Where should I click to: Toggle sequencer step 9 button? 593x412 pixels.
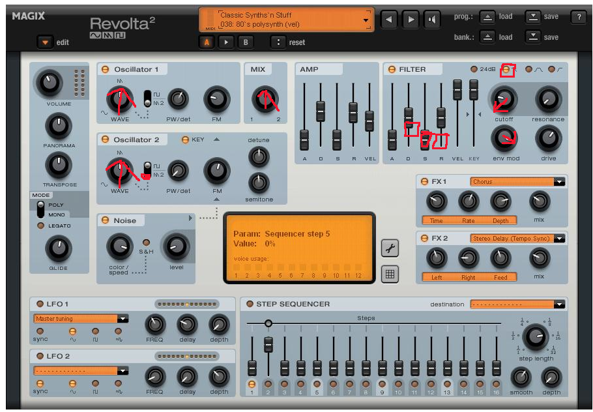tap(382, 385)
